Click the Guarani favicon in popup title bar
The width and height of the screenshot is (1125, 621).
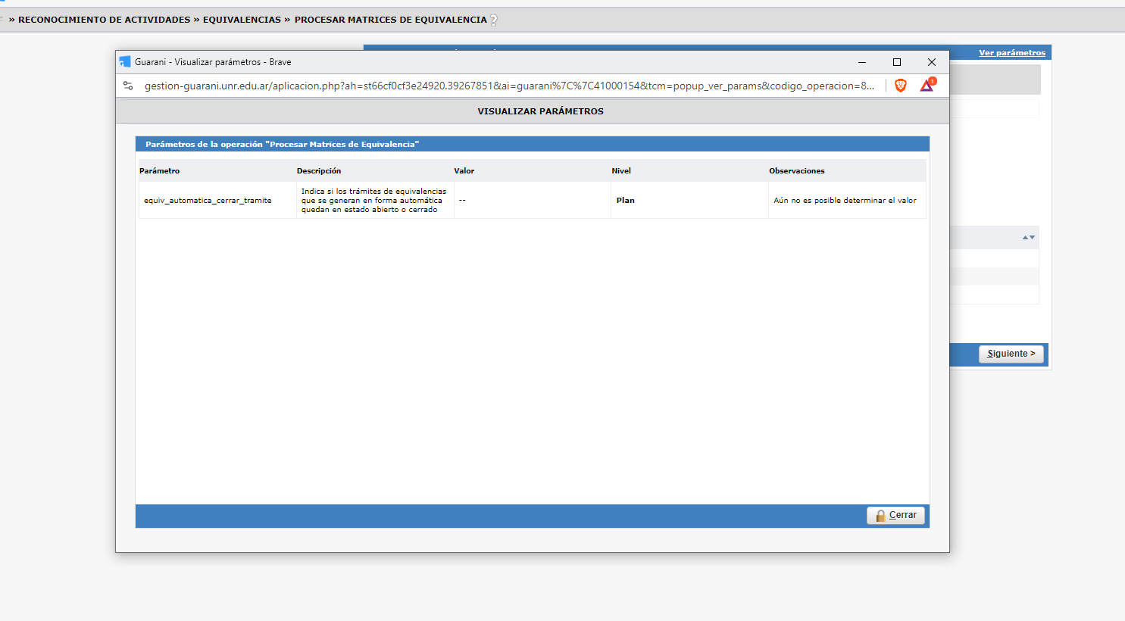point(125,62)
